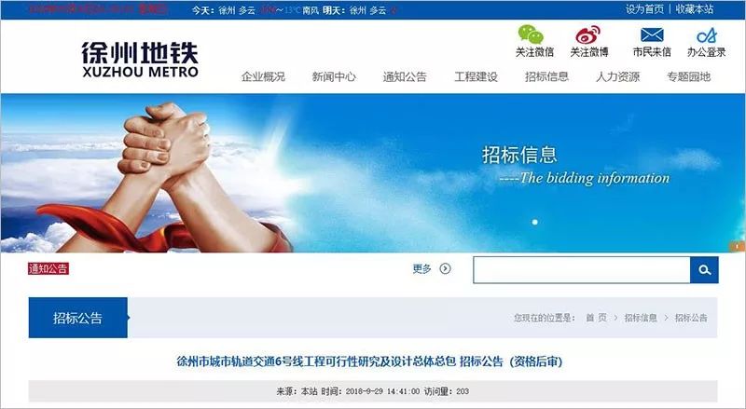
Task: Click the circled arrow beside 更多
Action: point(445,268)
